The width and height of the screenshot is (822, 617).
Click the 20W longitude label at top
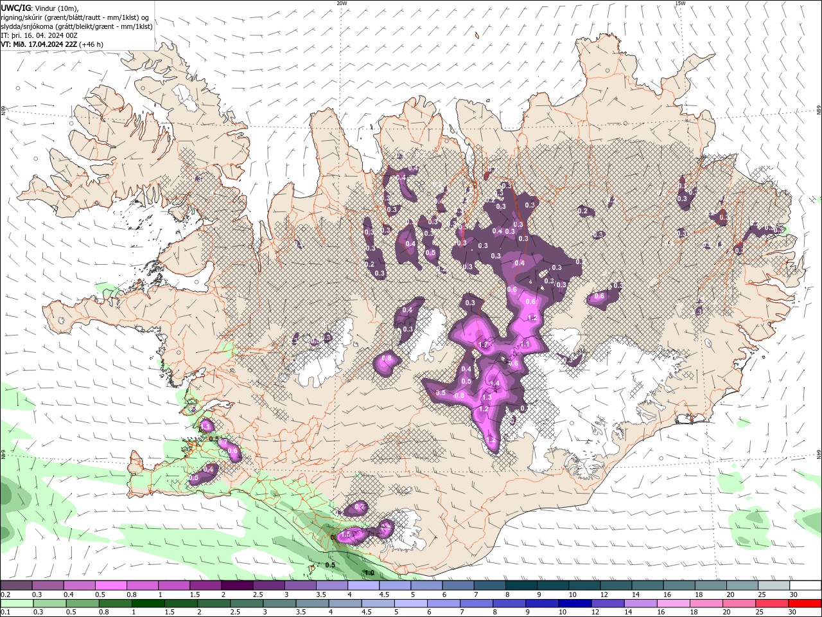pyautogui.click(x=342, y=3)
